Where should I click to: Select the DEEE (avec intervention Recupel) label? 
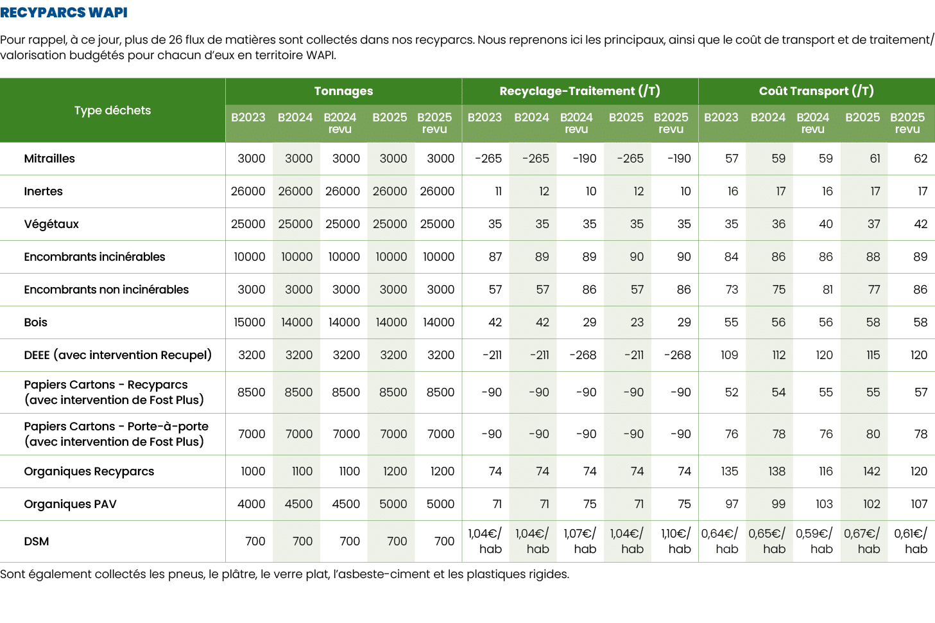[x=117, y=355]
